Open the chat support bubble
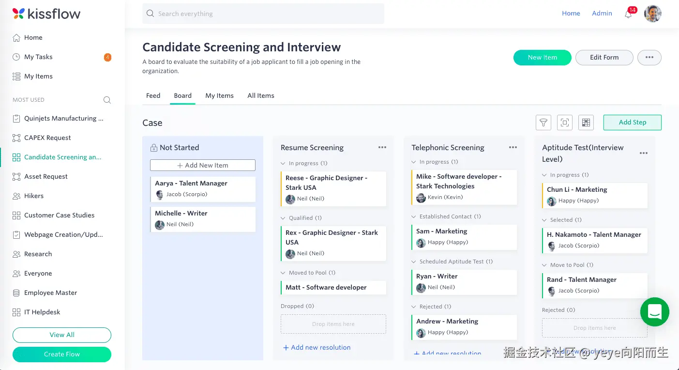 coord(654,311)
